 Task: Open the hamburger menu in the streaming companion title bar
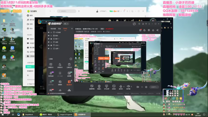coord(149,24)
